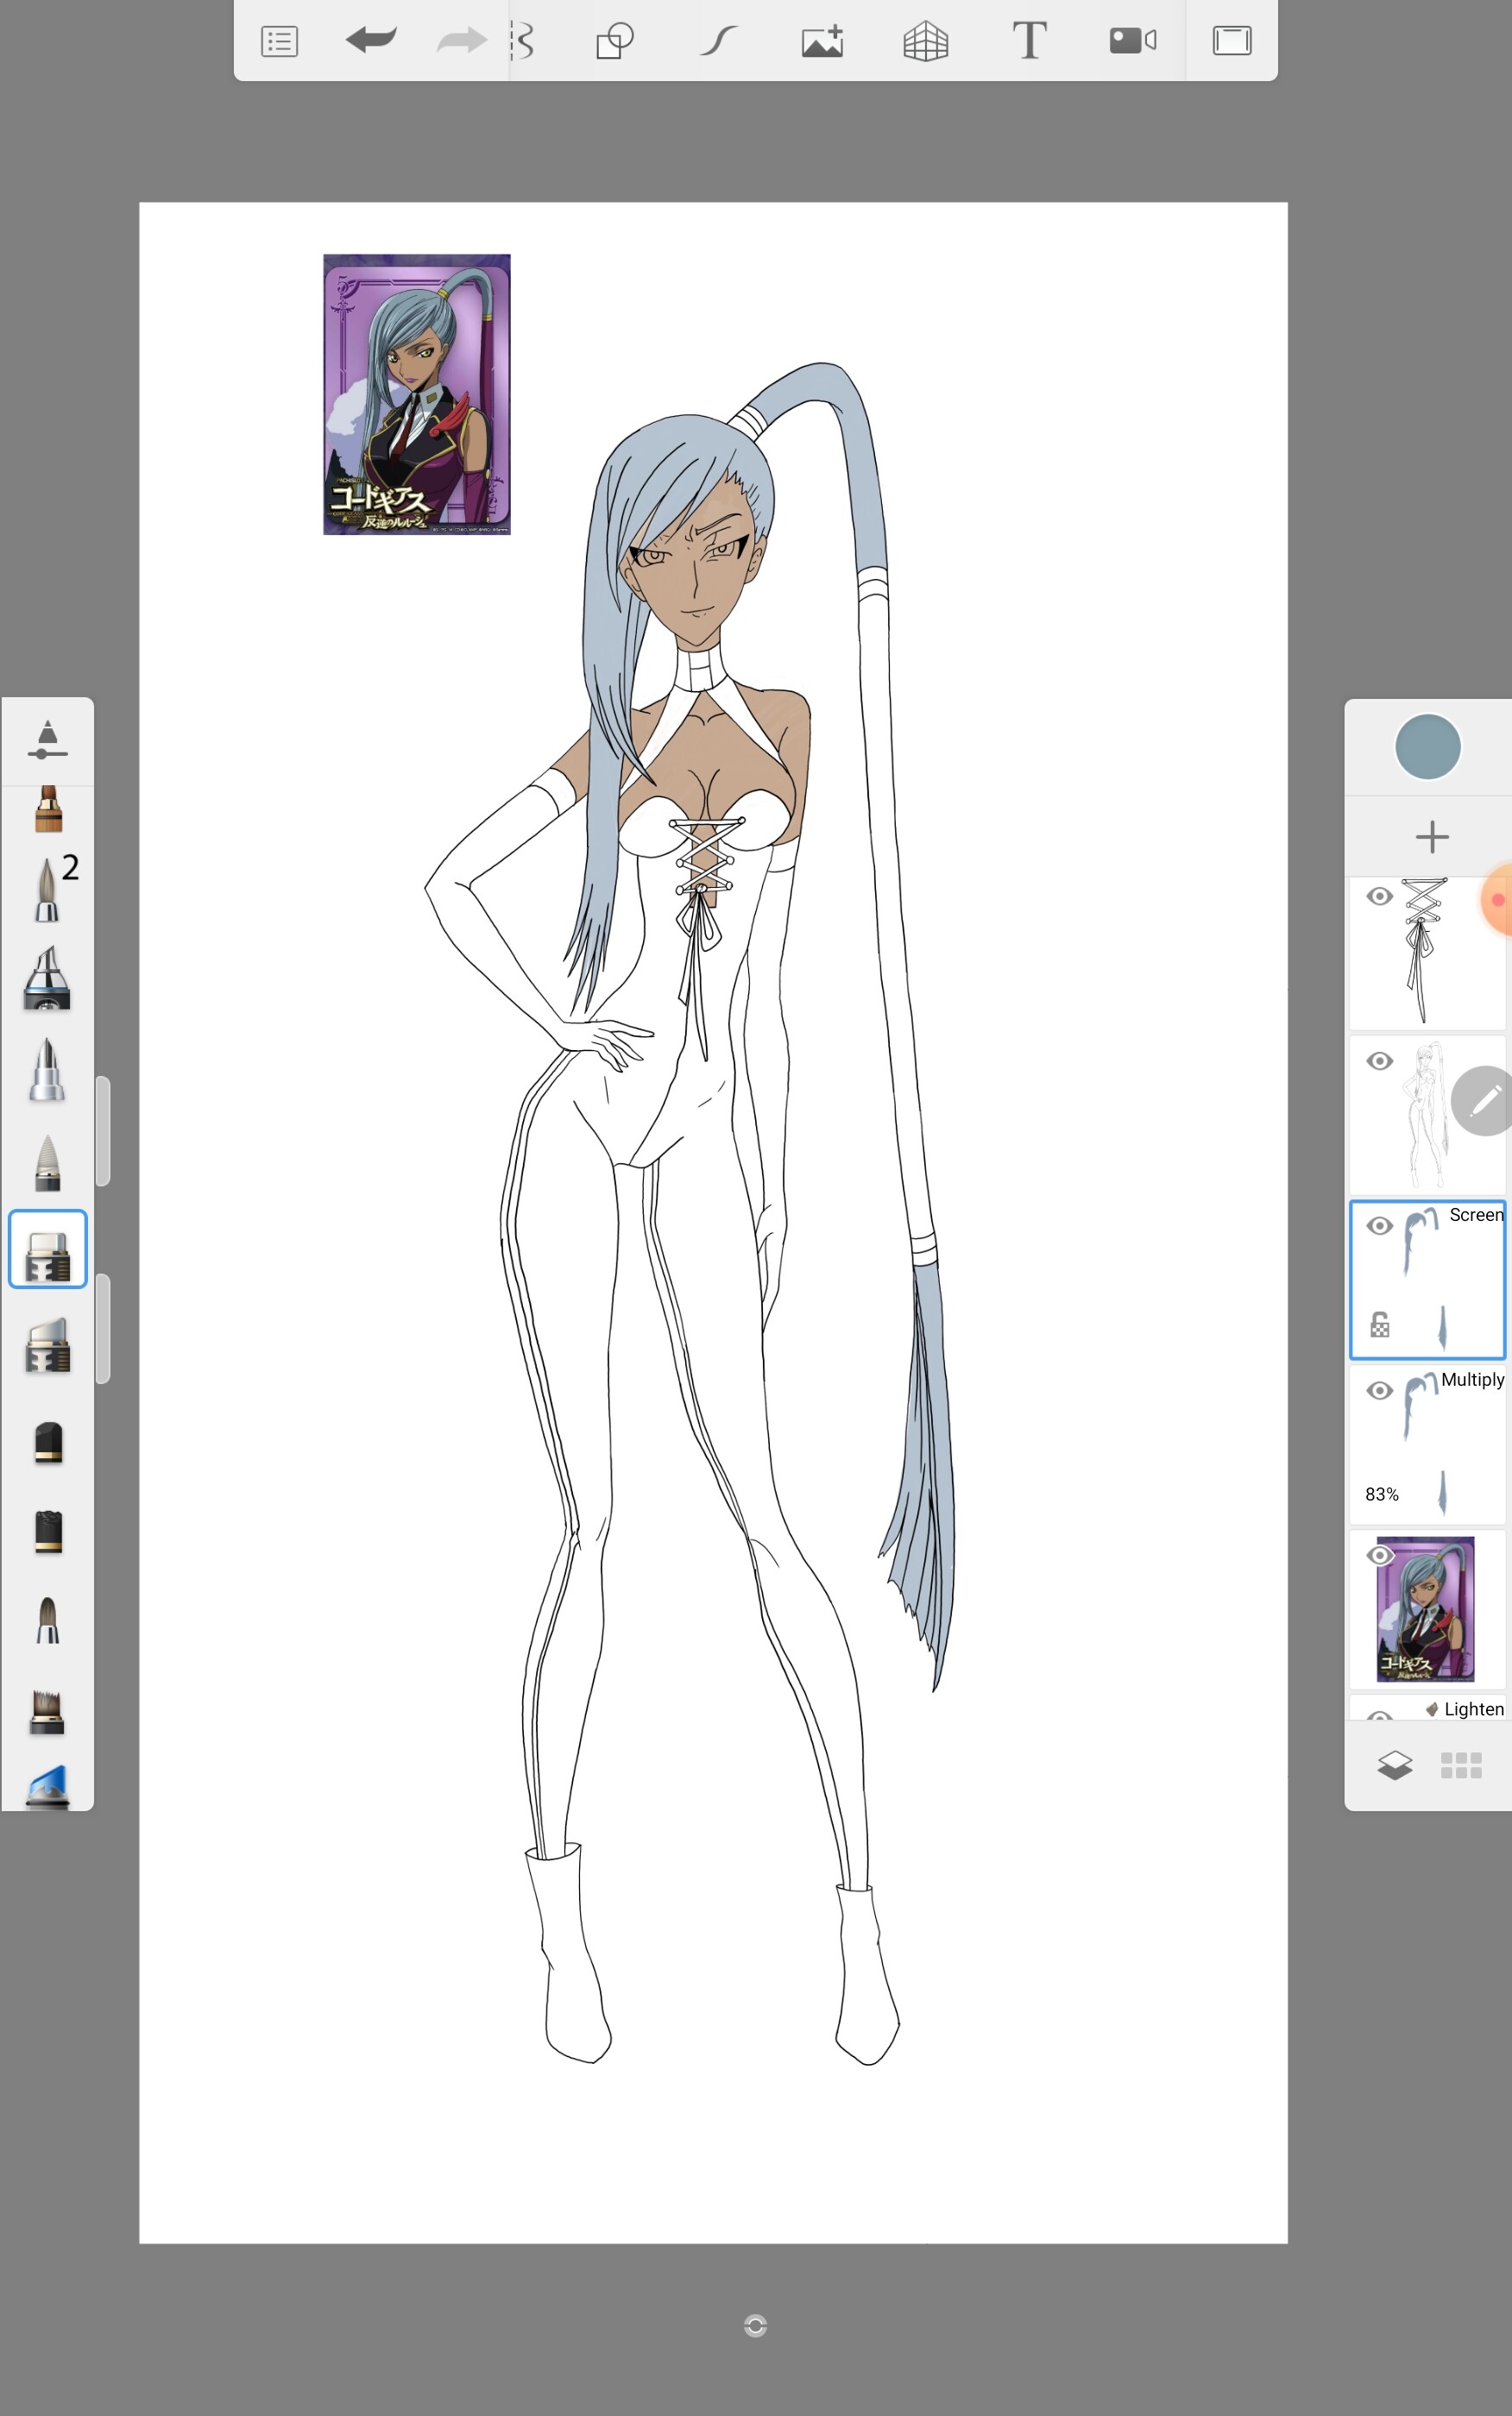Hide the corset laces layer

1380,897
